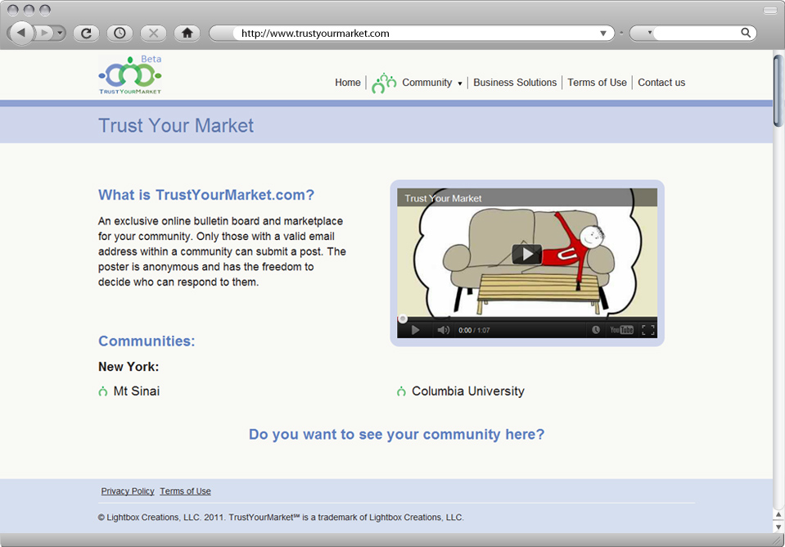Select Contact us in the navigation bar

pyautogui.click(x=661, y=83)
